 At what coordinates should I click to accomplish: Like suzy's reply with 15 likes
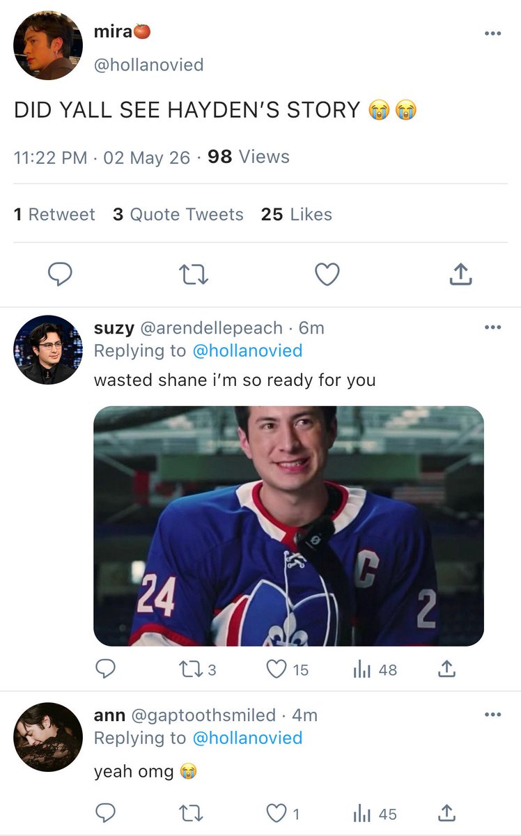tap(288, 669)
